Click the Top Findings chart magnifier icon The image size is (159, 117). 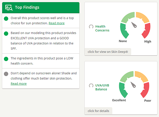coord(9,7)
